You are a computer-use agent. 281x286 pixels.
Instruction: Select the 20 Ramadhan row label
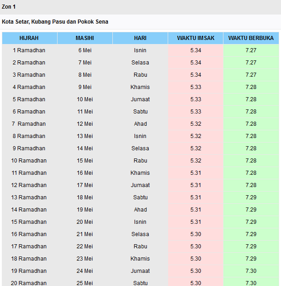(29, 283)
